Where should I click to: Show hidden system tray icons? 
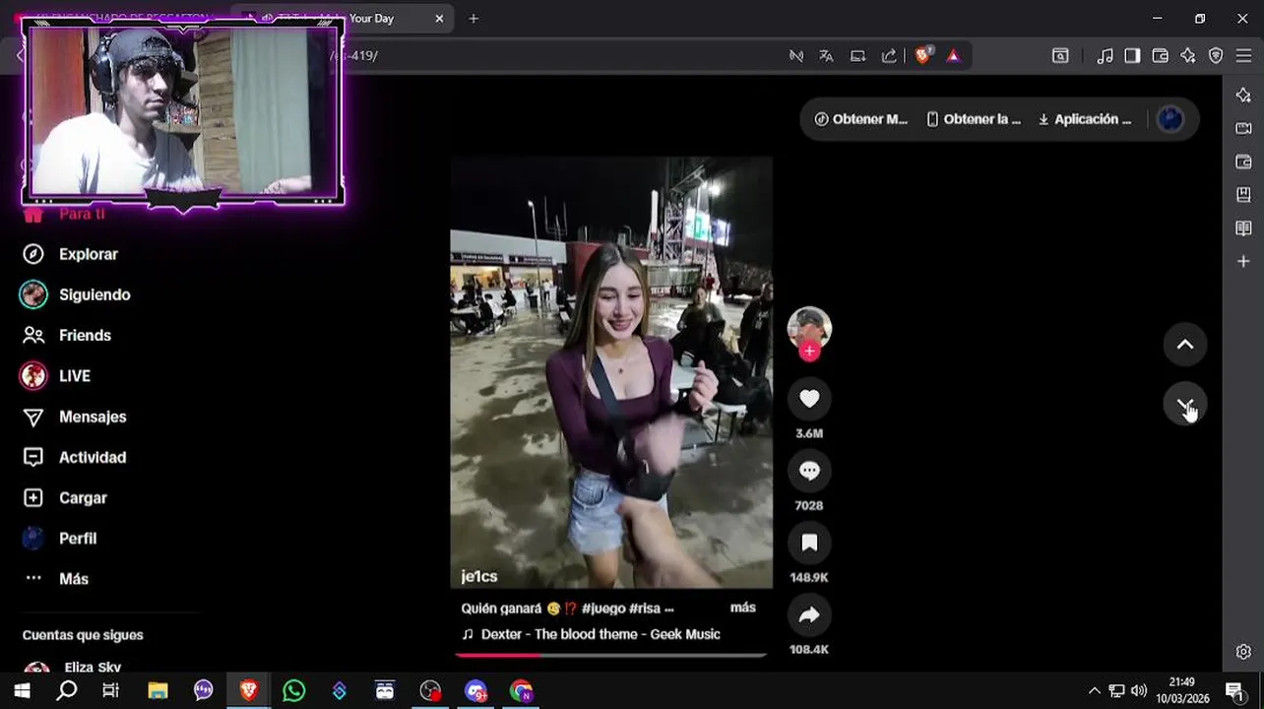point(1094,691)
